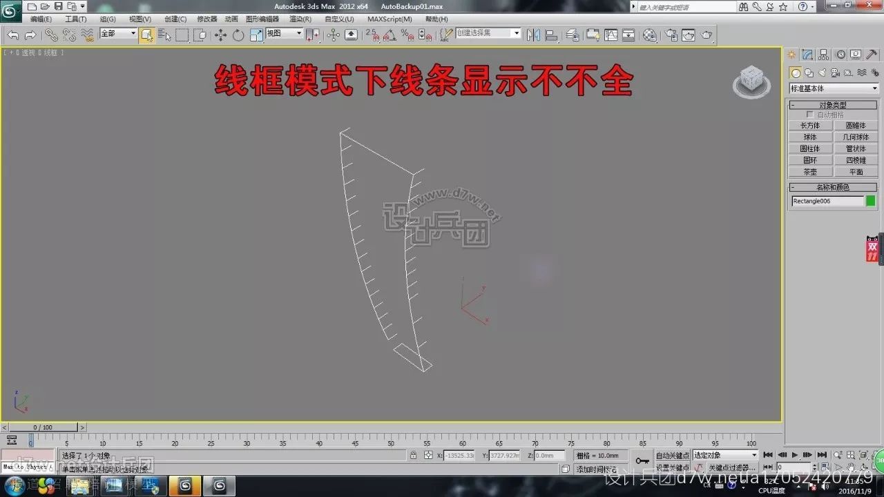
Task: Collapse the 对象类型 rollout
Action: [792, 105]
